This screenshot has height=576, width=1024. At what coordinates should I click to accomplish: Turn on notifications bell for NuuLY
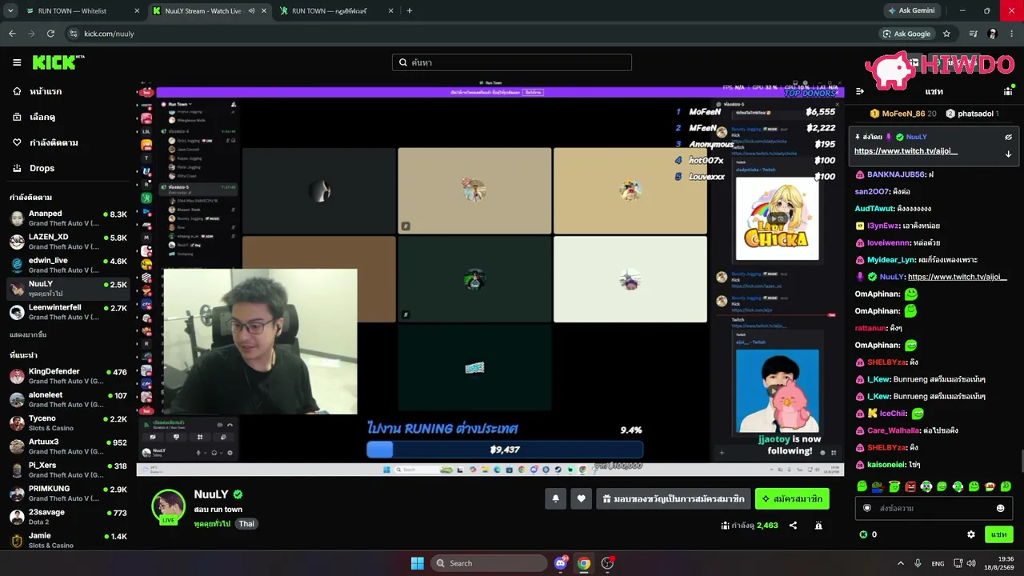click(555, 498)
